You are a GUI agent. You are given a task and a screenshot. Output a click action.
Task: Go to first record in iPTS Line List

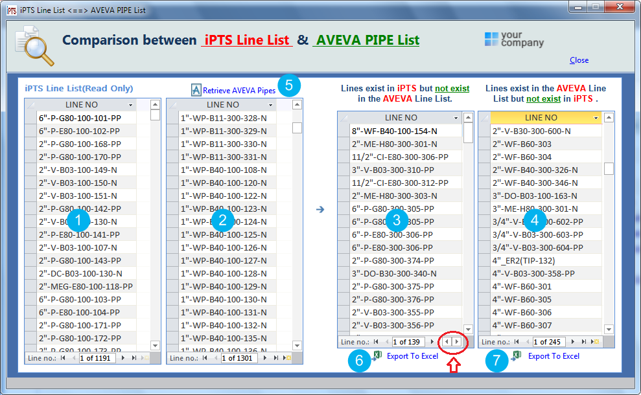pos(63,358)
